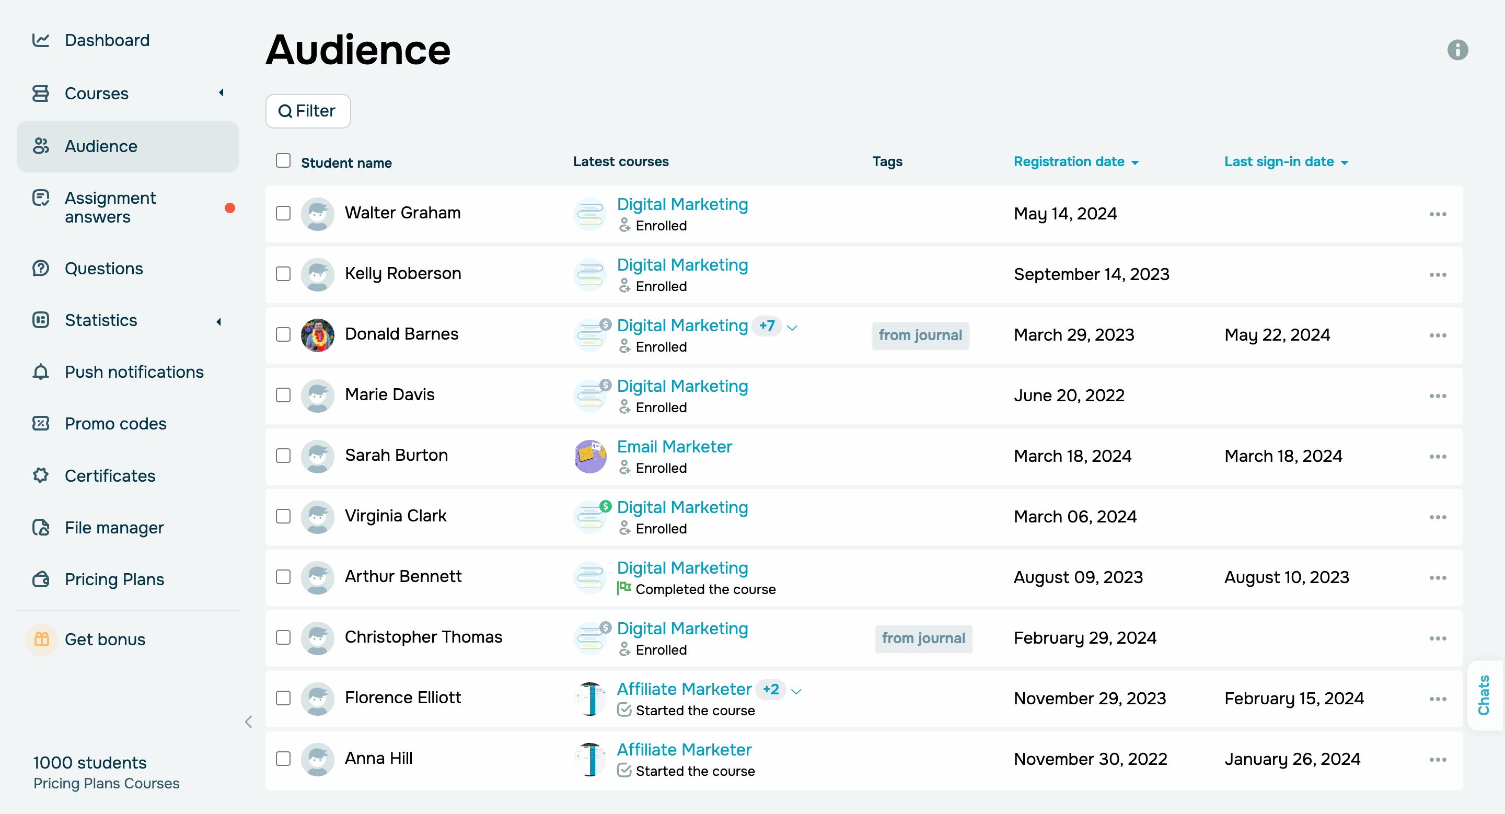Select the Audience icon in sidebar
Viewport: 1505px width, 814px height.
click(41, 146)
